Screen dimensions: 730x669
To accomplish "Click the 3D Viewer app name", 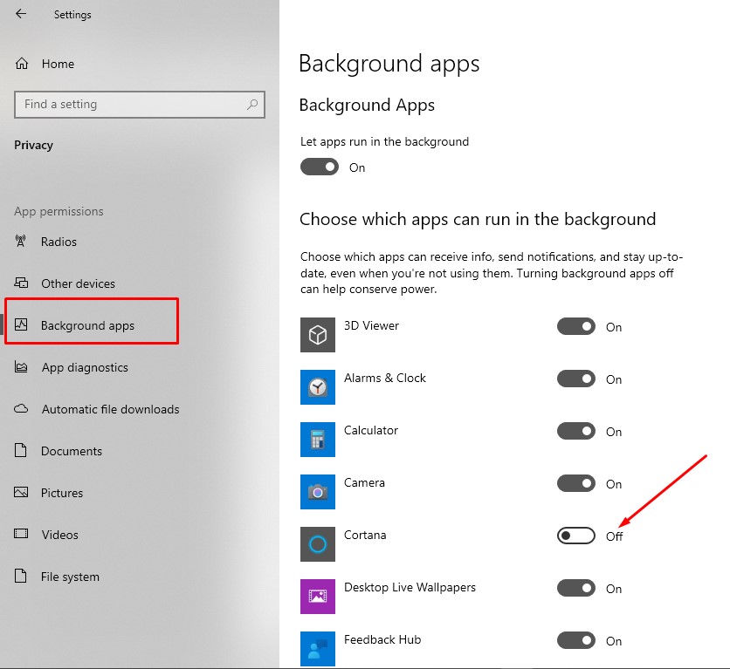I will [371, 325].
